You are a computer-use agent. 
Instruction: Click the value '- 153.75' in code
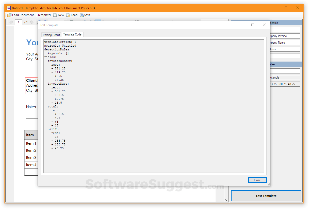[x=58, y=141]
